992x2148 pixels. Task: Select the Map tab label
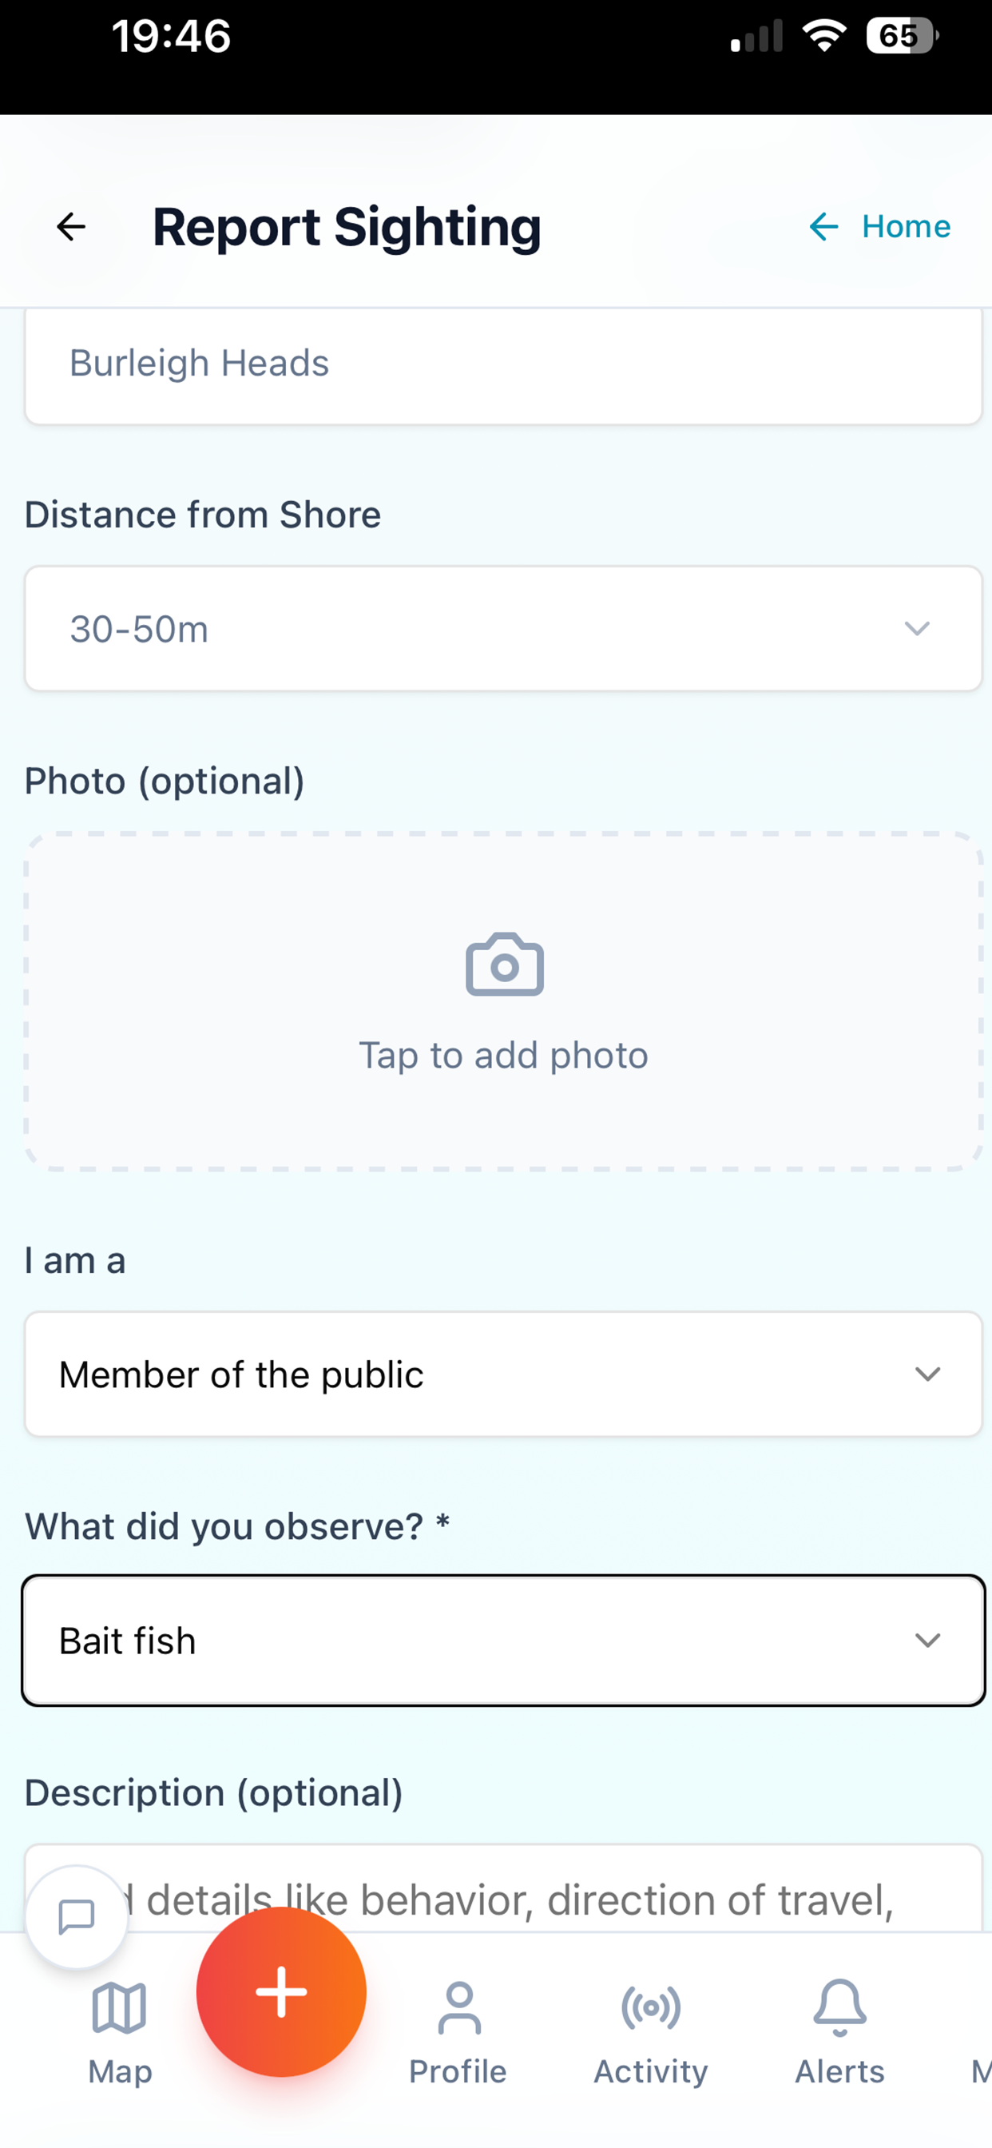click(120, 2072)
